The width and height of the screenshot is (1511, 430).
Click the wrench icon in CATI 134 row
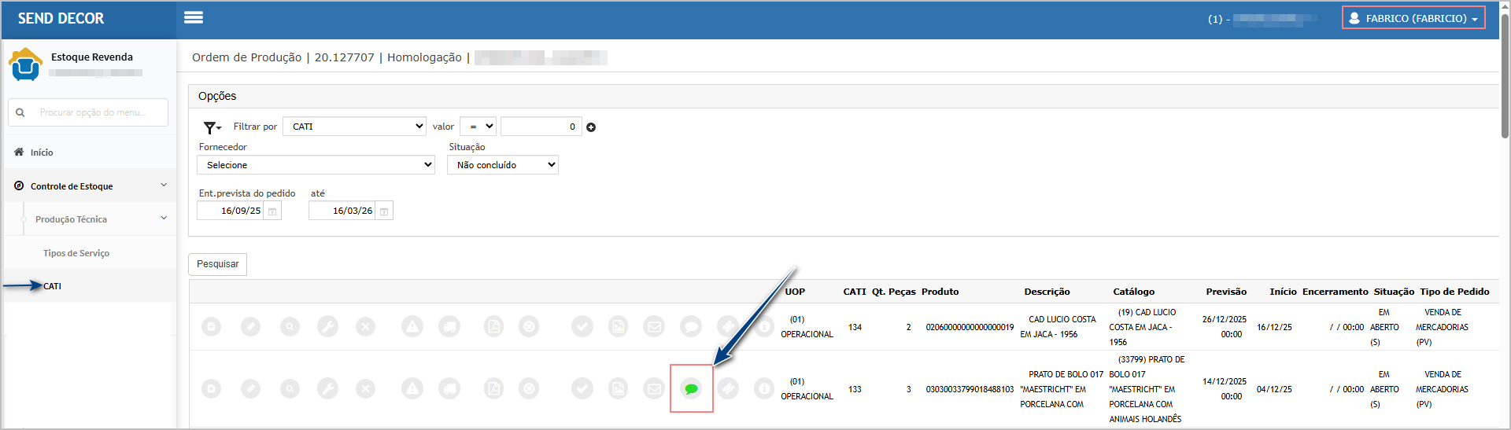327,326
